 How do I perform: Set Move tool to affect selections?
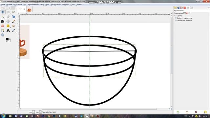click(187, 13)
